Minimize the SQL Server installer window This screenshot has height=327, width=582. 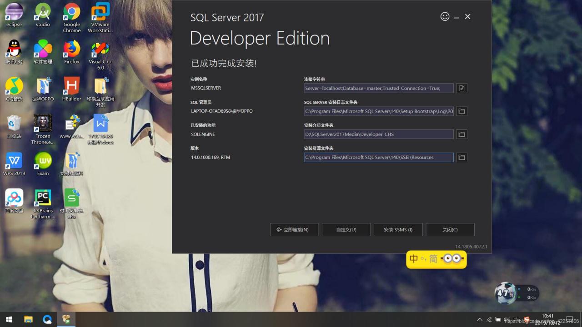457,17
